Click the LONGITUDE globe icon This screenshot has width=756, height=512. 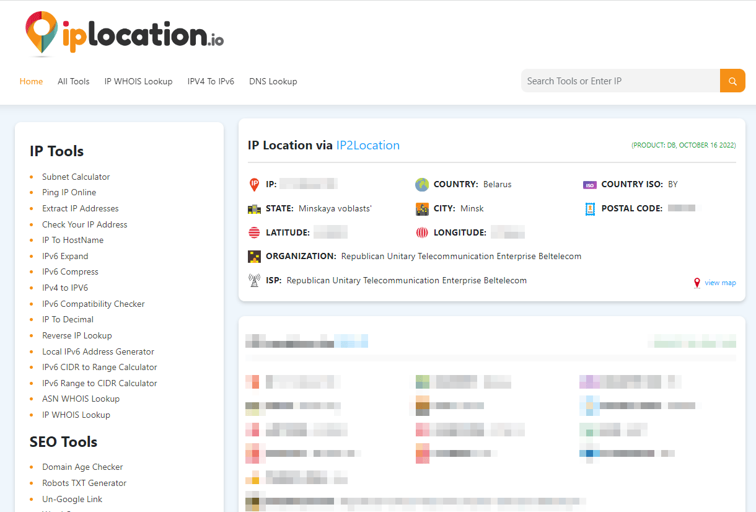pyautogui.click(x=422, y=233)
